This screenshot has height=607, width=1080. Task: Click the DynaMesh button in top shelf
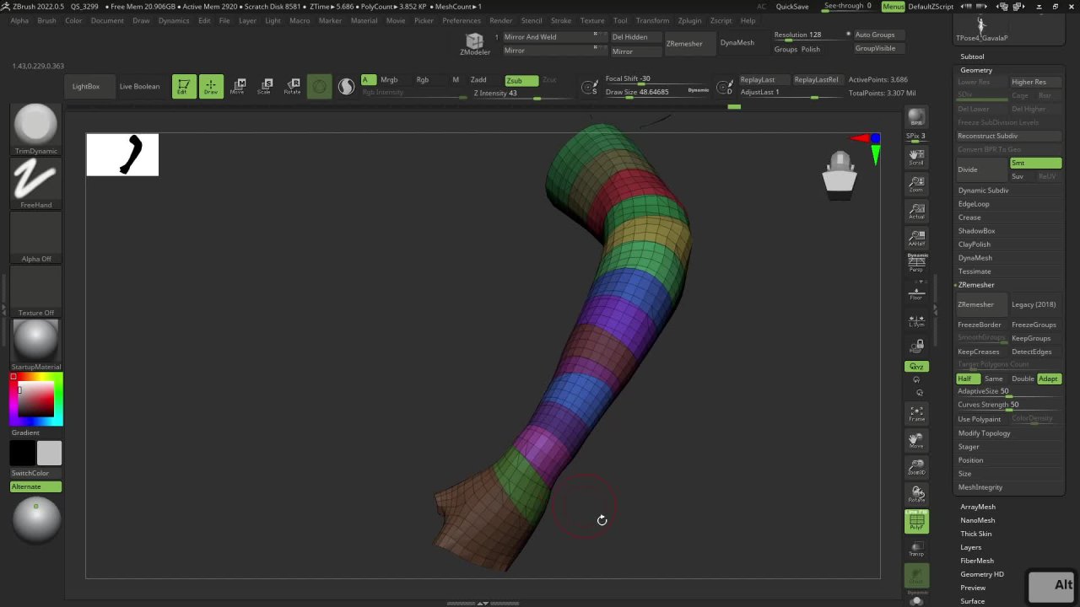click(737, 43)
